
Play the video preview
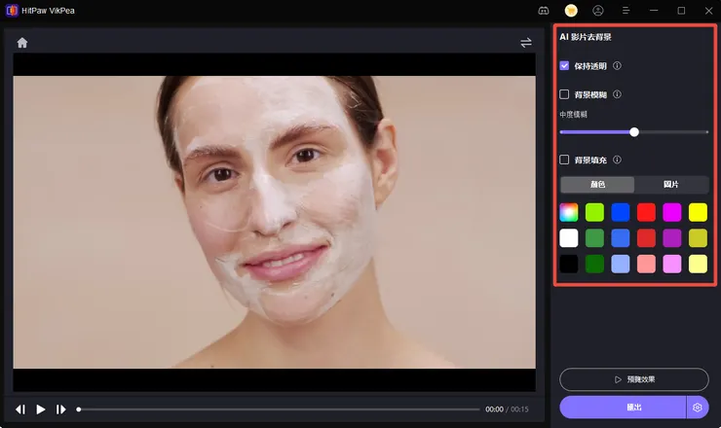[x=41, y=410]
